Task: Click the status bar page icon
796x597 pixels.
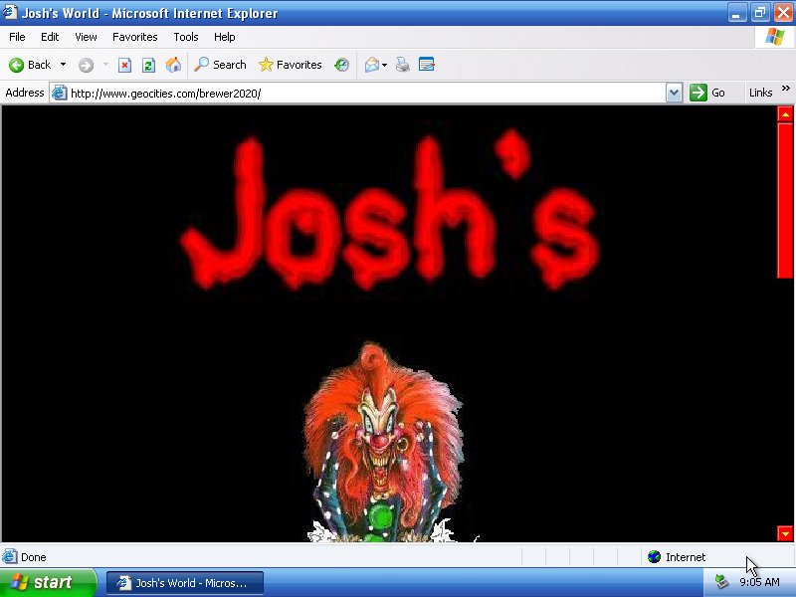Action: (10, 557)
